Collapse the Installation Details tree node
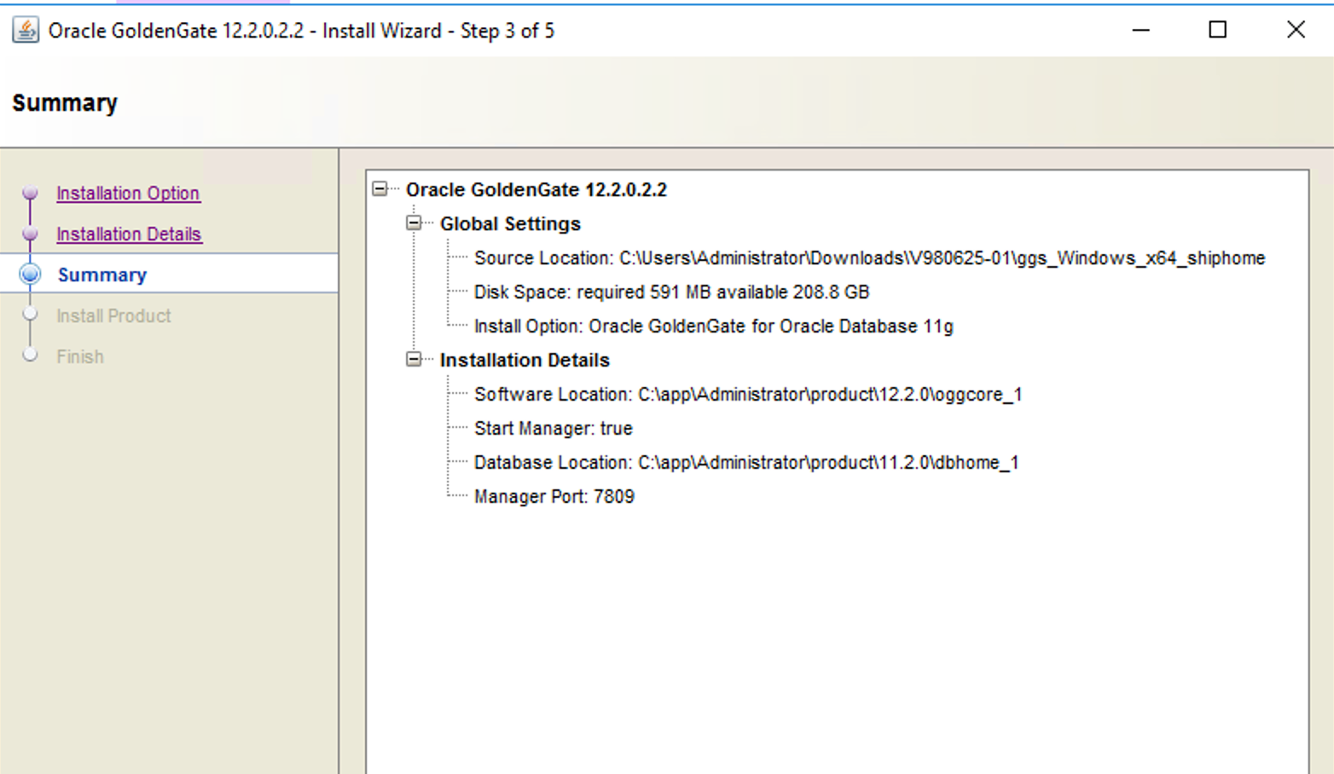The width and height of the screenshot is (1334, 774). pyautogui.click(x=413, y=359)
